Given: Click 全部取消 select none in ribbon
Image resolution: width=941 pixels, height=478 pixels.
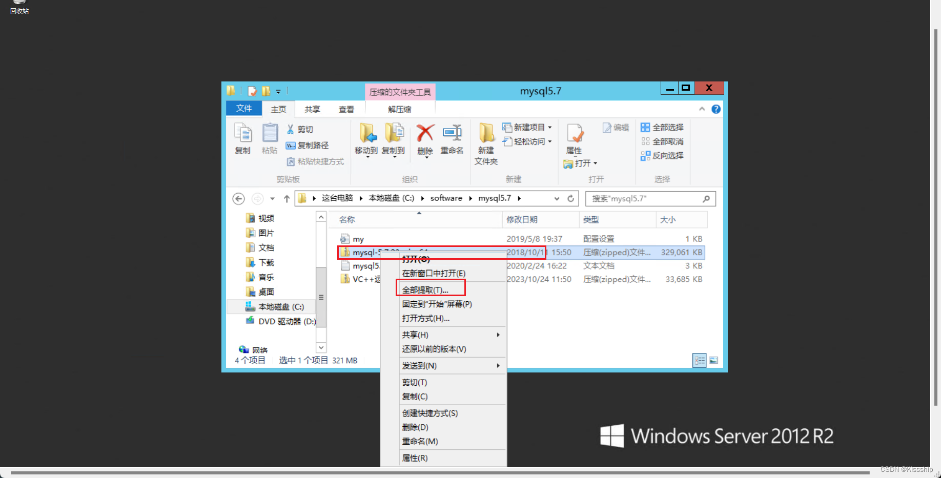Looking at the screenshot, I should (662, 141).
